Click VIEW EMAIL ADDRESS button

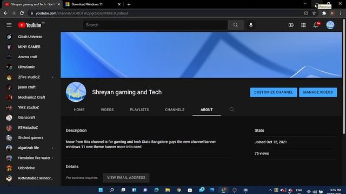tap(126, 177)
